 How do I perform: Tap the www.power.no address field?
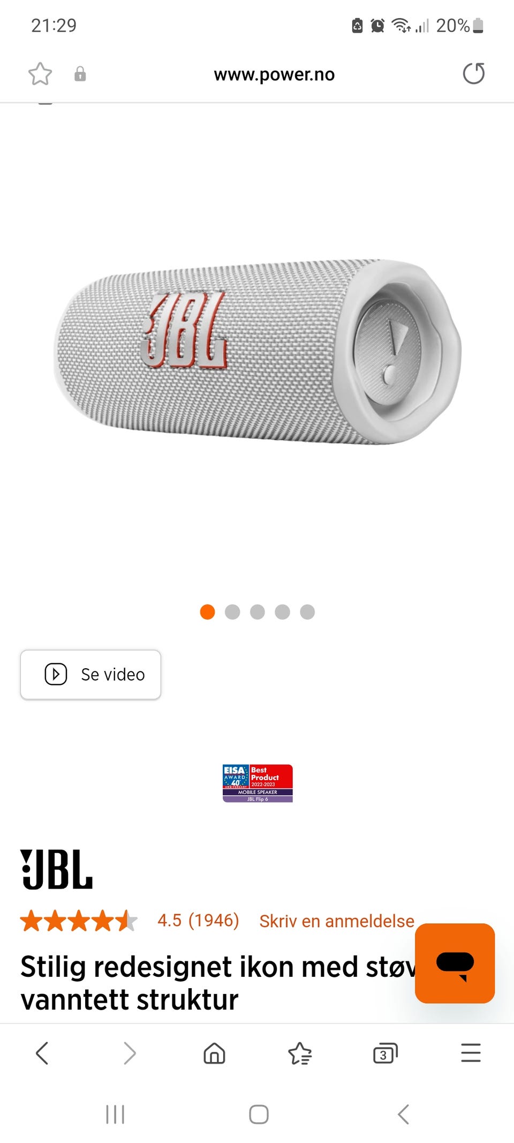[x=274, y=74]
